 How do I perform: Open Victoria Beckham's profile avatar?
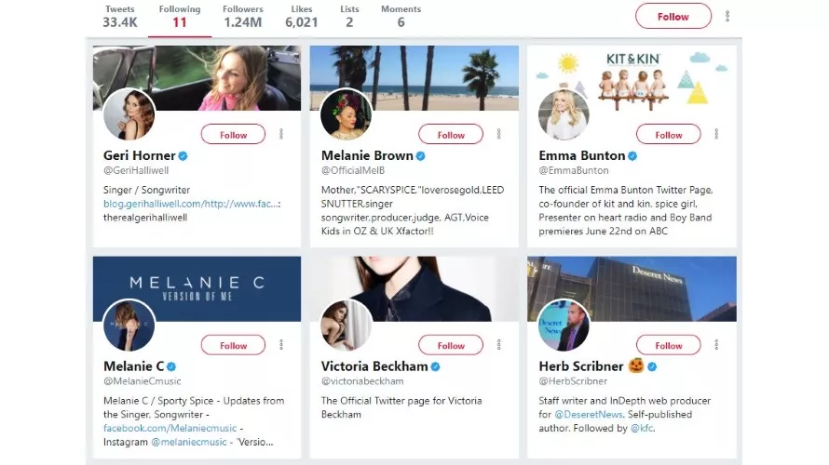pyautogui.click(x=346, y=325)
